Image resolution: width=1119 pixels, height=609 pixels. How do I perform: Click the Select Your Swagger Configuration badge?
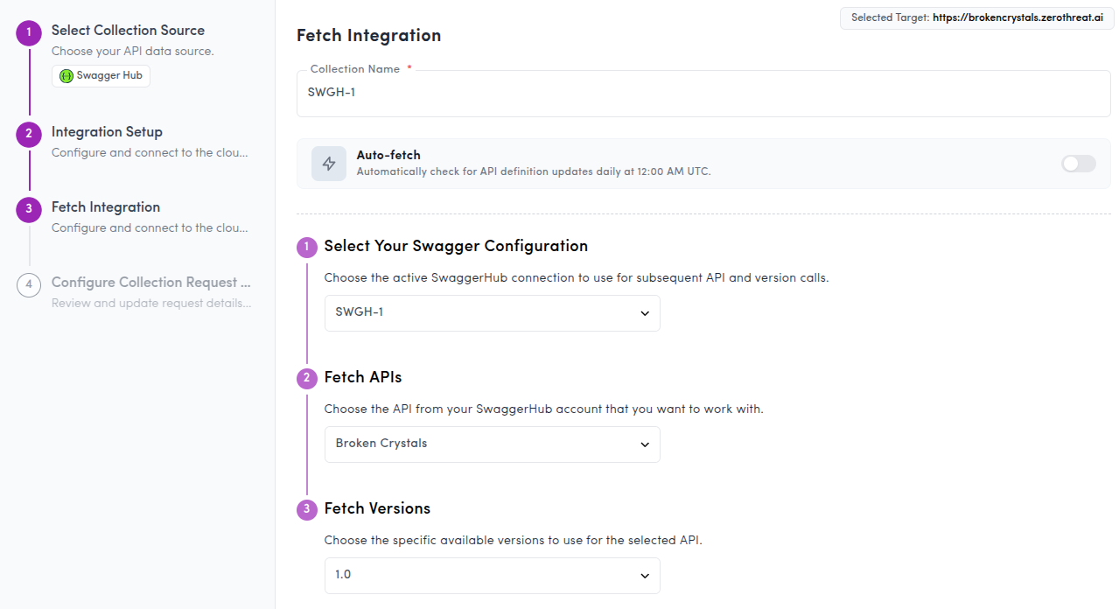(307, 247)
